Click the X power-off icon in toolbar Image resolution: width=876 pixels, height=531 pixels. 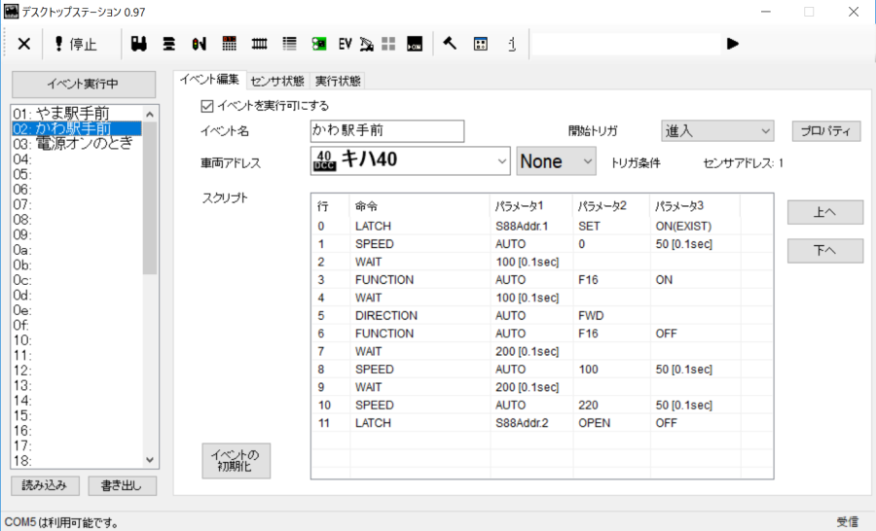(24, 44)
